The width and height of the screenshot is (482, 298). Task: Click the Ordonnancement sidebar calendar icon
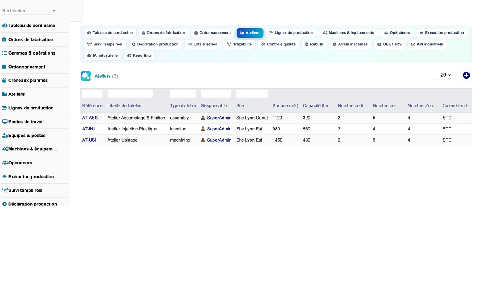click(4, 67)
